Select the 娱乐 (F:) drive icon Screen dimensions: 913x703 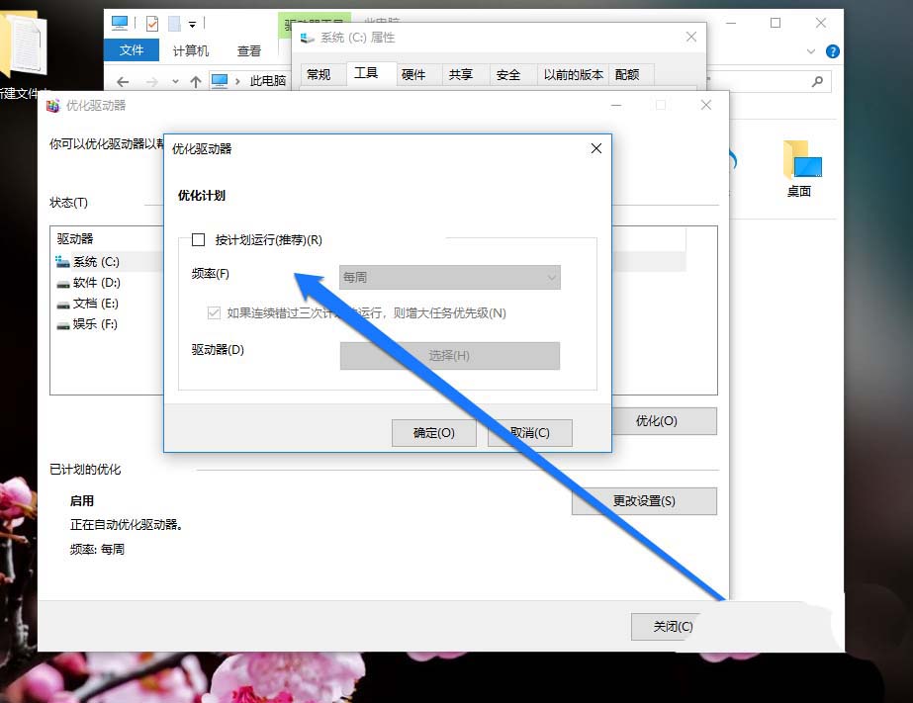pyautogui.click(x=63, y=324)
